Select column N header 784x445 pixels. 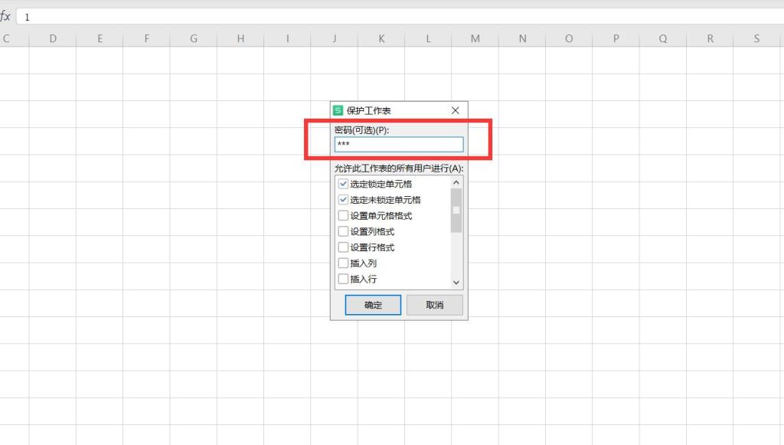(x=522, y=38)
